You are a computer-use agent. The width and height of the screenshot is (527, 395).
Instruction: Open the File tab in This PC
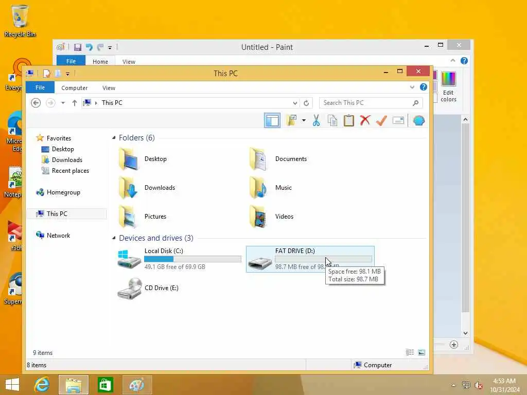(x=40, y=87)
